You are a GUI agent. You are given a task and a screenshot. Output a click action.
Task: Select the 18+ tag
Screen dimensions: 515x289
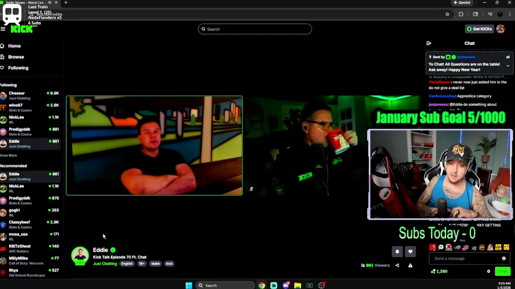(x=142, y=264)
